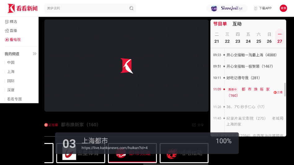
Task: Expand 我的频道 with the double chevron
Action: [34, 54]
